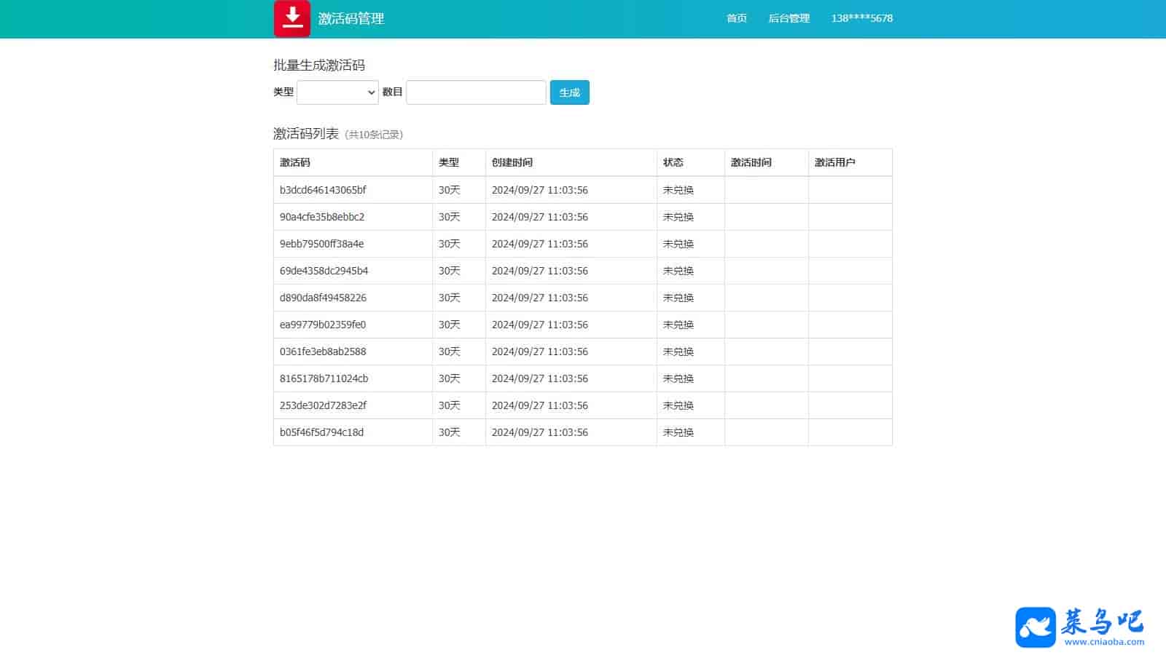Select the activation code b3dcd646143065bf
The height and width of the screenshot is (655, 1166).
[323, 190]
